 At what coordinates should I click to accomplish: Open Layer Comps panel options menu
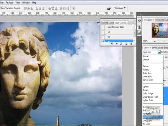134,23
